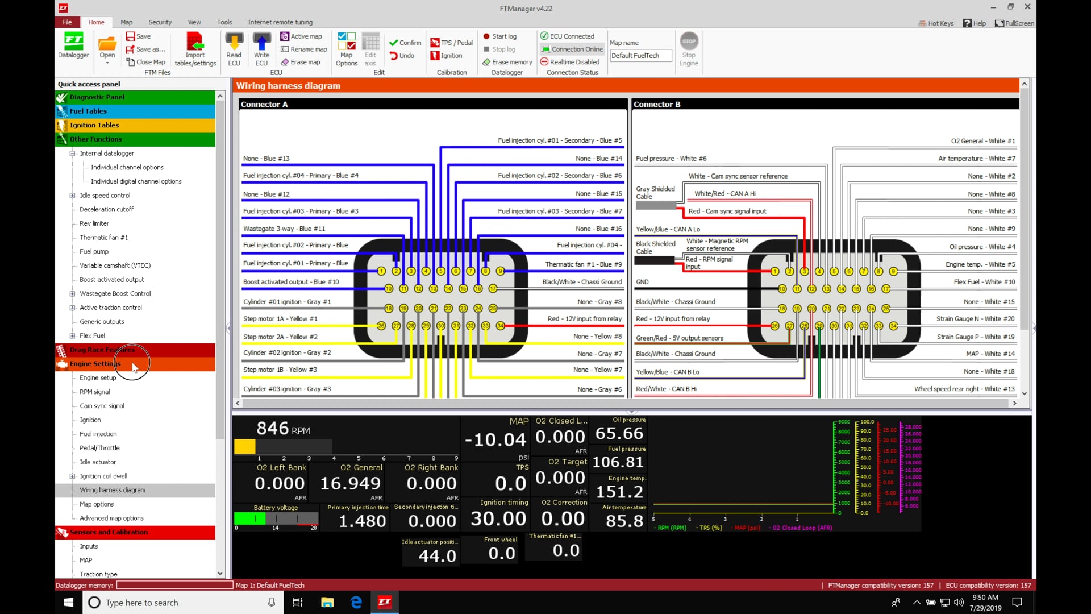Click inside the Map name field
This screenshot has height=614, width=1091.
click(x=640, y=55)
